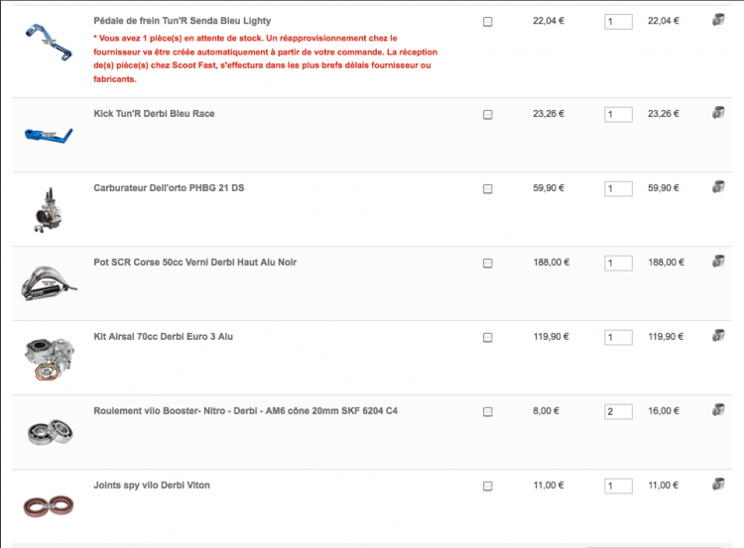The image size is (744, 548).
Task: Toggle checkbox for Joints spy vilo Derbi Viton
Action: coord(487,487)
